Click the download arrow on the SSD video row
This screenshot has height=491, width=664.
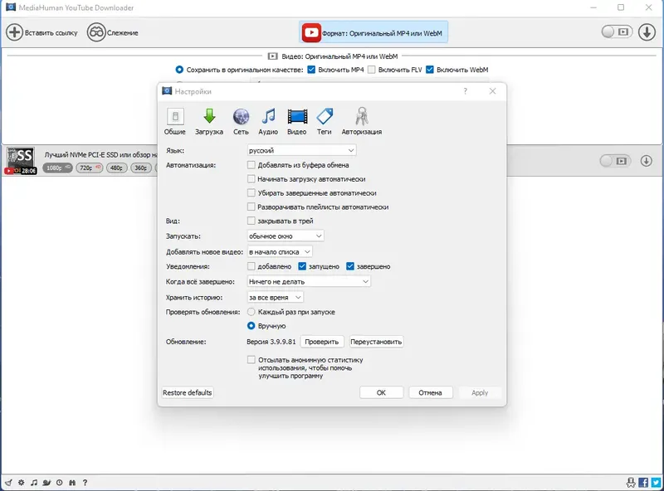[647, 161]
